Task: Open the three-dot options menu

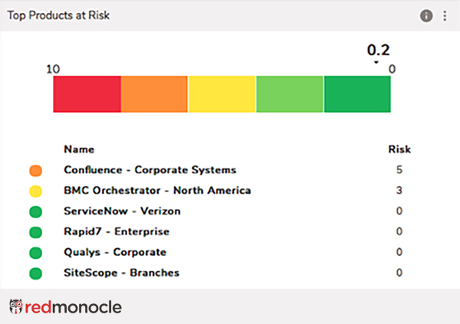Action: coord(445,15)
